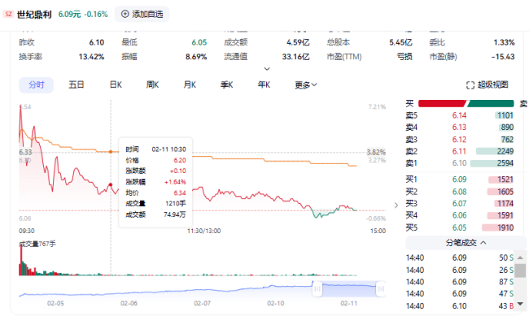Open the 更多 dropdown
This screenshot has width=529, height=316.
[306, 85]
